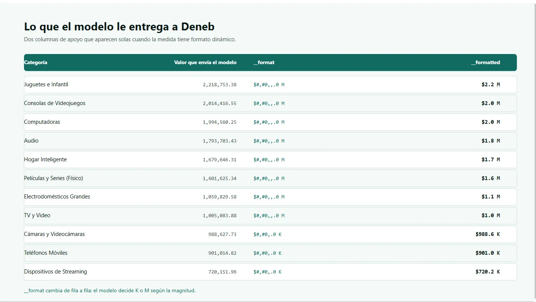
Task: Click the formatted value $1.1 M
Action: 491,197
